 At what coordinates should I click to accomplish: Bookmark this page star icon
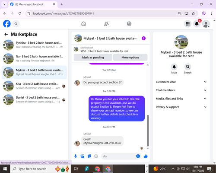(193, 13)
